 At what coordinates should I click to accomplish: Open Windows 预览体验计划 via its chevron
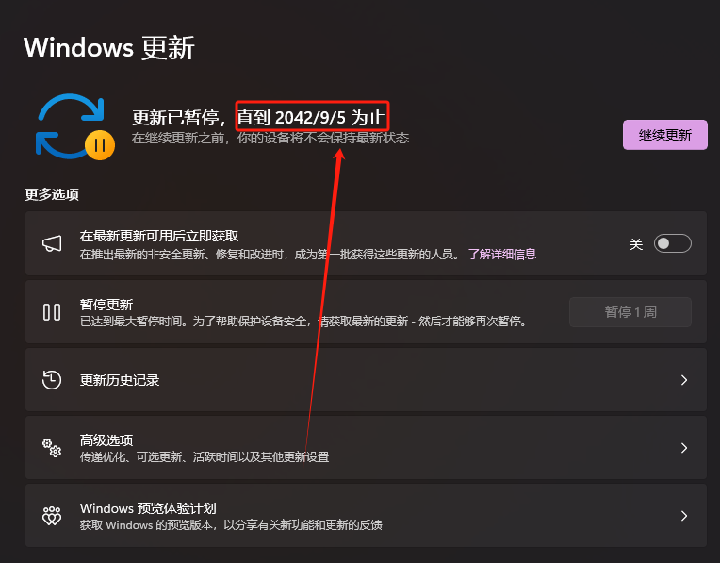click(x=684, y=516)
